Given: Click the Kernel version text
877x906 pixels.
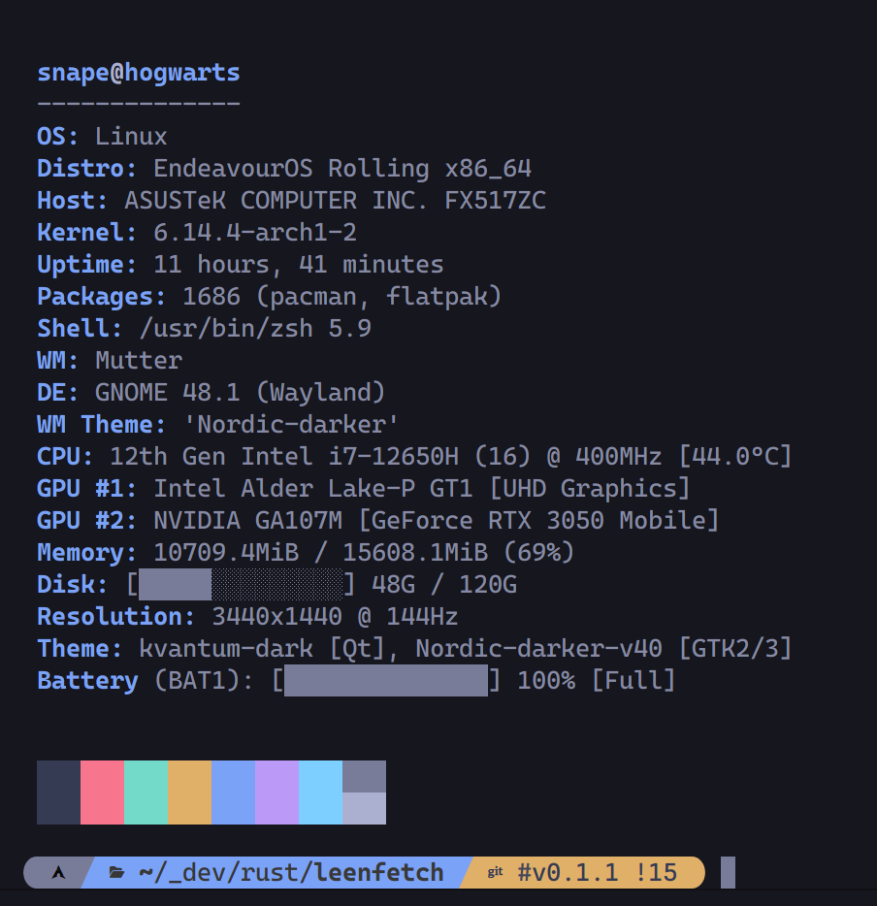Looking at the screenshot, I should coord(255,232).
